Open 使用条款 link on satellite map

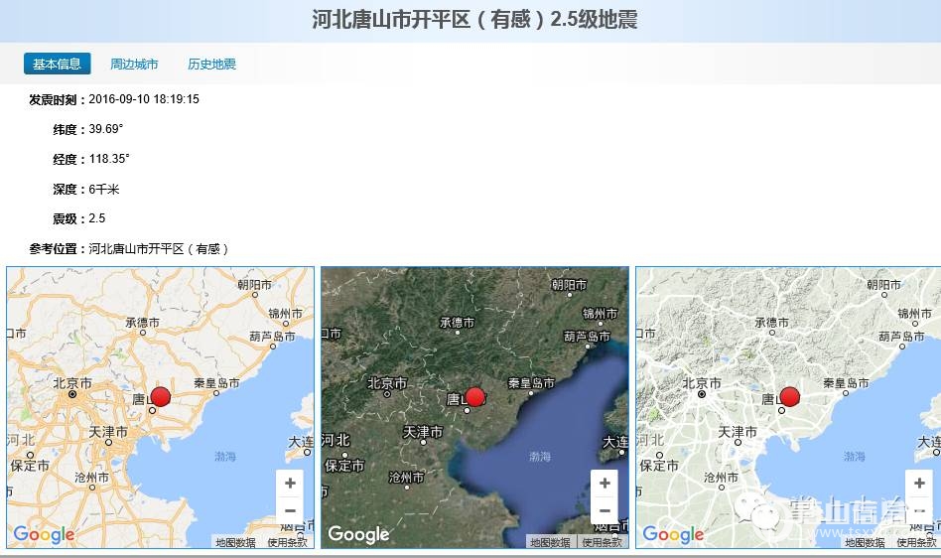(x=603, y=542)
